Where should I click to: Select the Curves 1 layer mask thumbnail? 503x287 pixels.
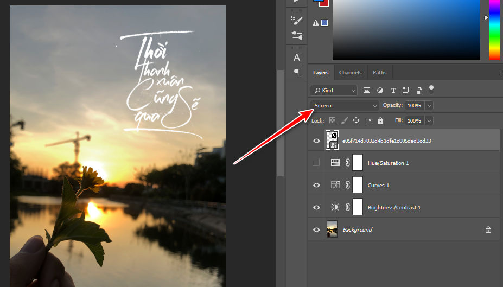click(x=358, y=184)
